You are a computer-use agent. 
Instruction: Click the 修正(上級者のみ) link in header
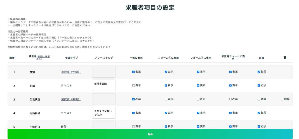[x=43, y=57]
